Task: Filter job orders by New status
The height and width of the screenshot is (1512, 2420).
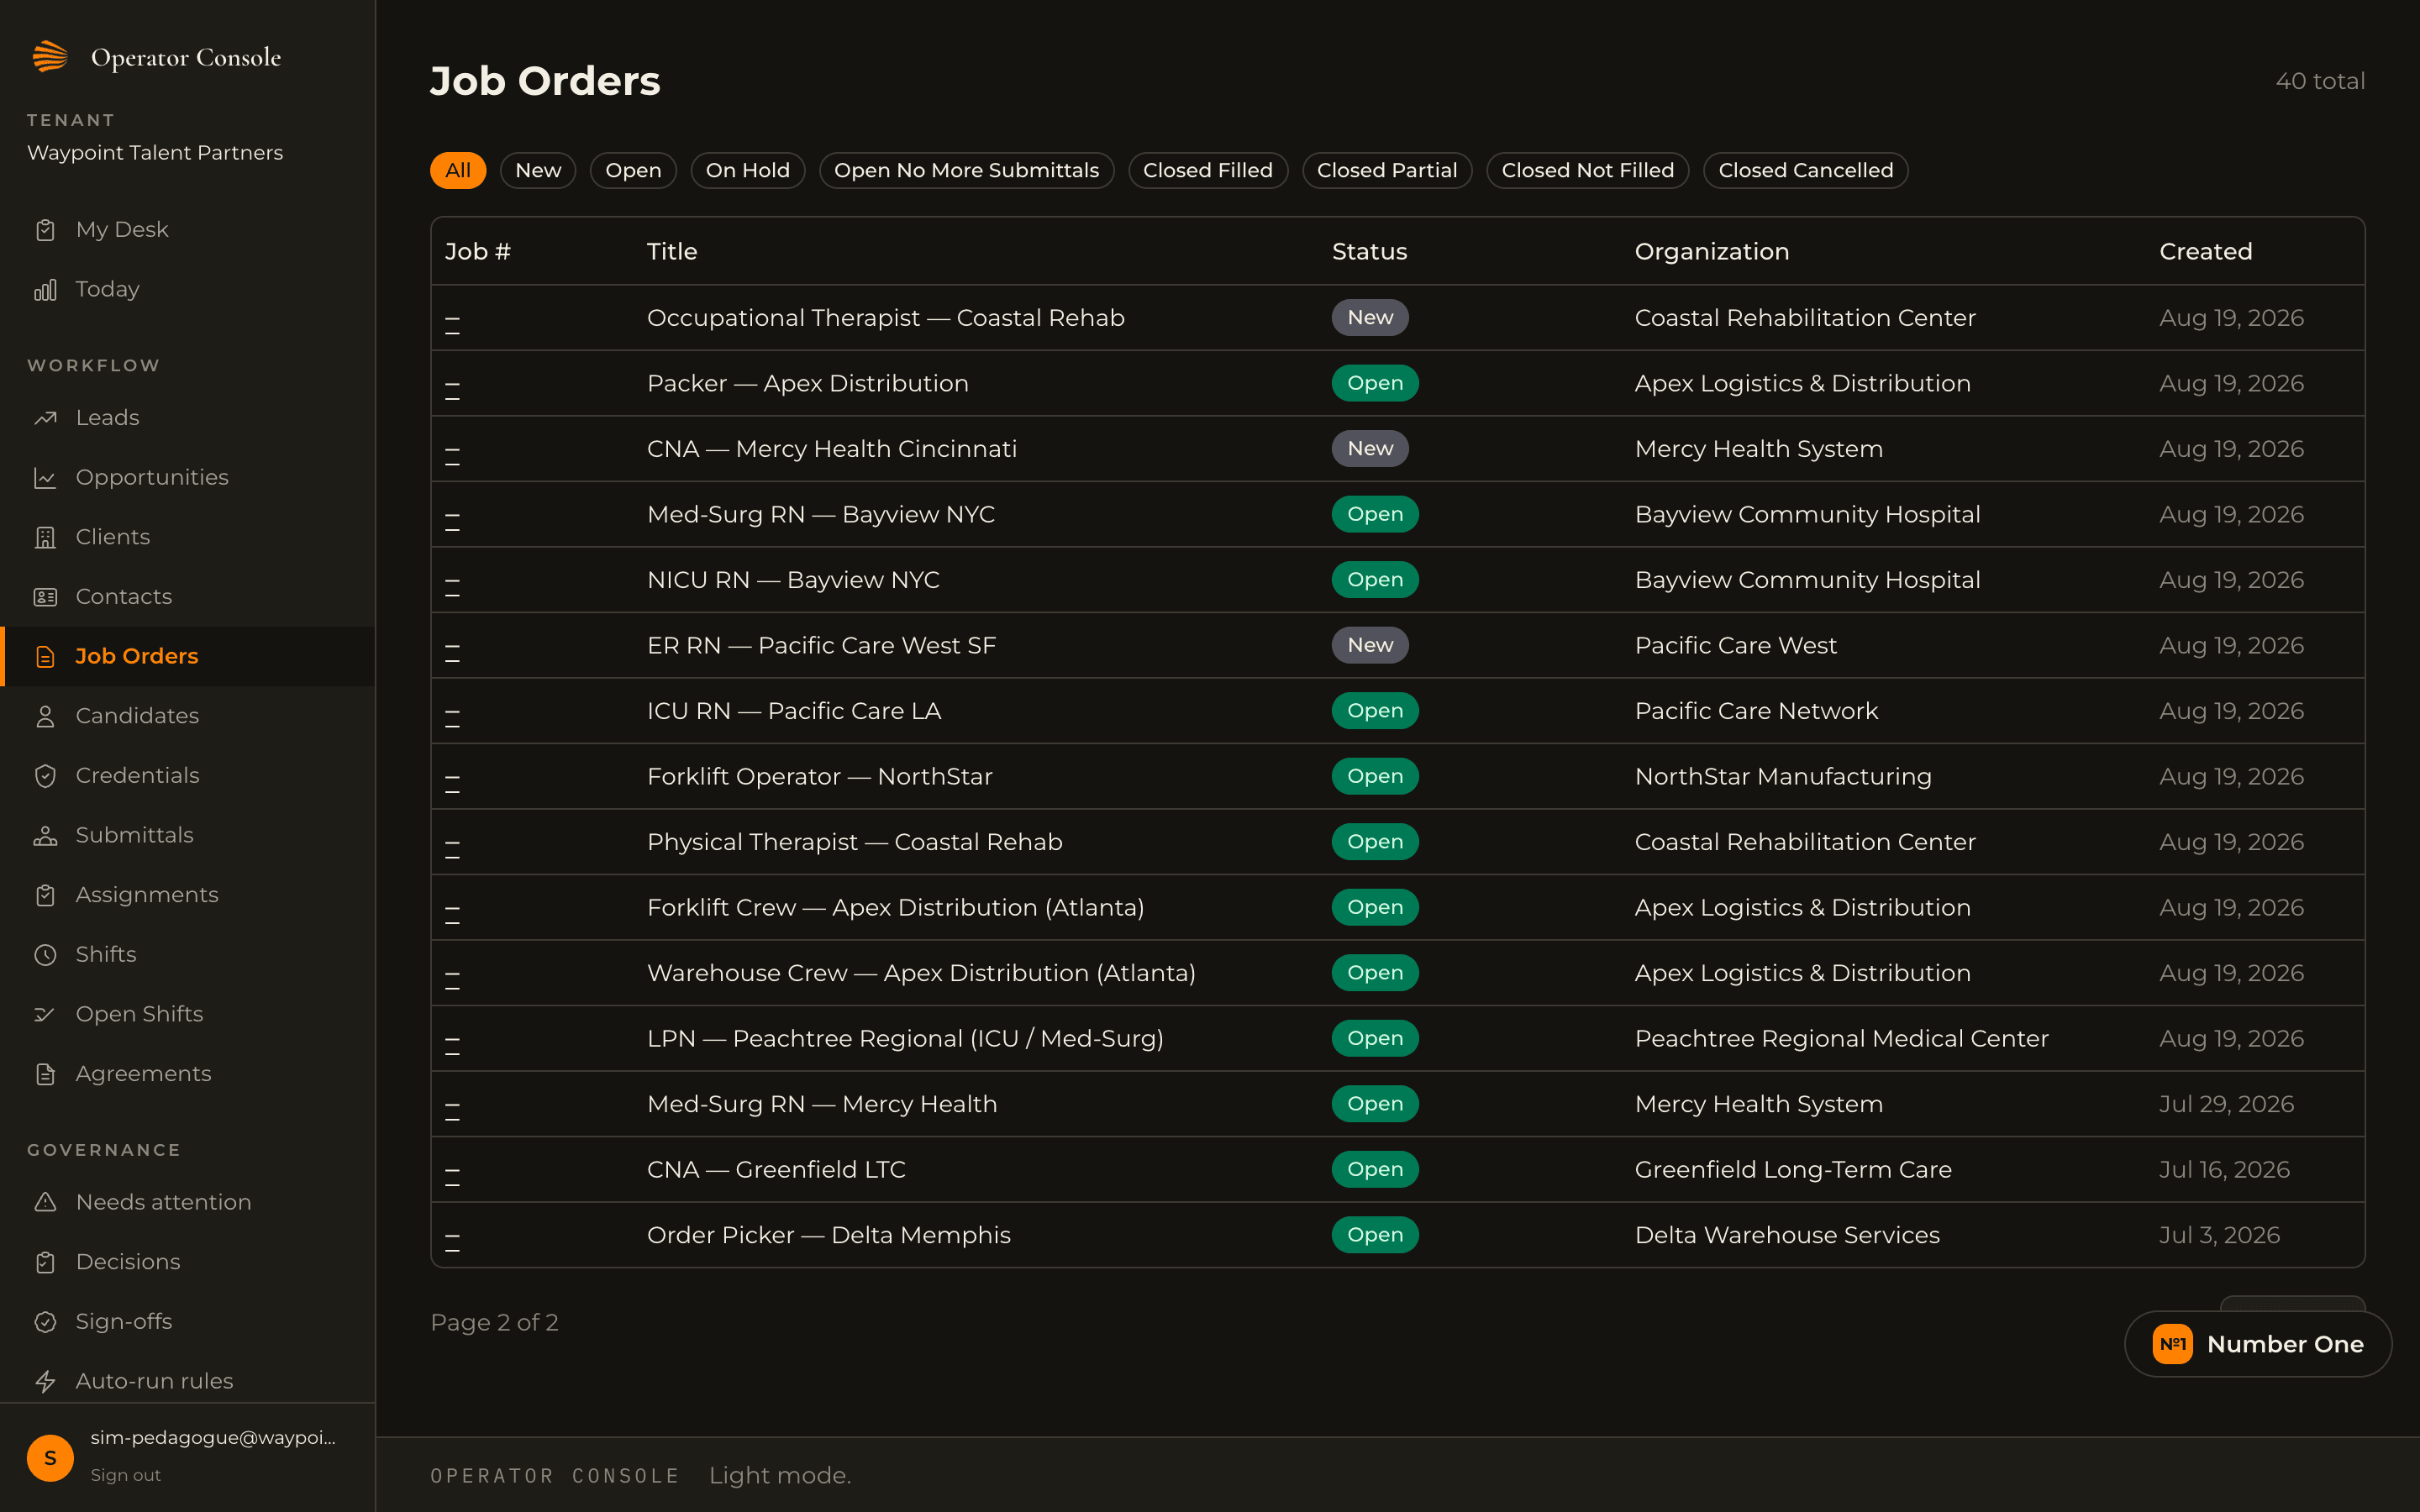Action: (x=538, y=170)
